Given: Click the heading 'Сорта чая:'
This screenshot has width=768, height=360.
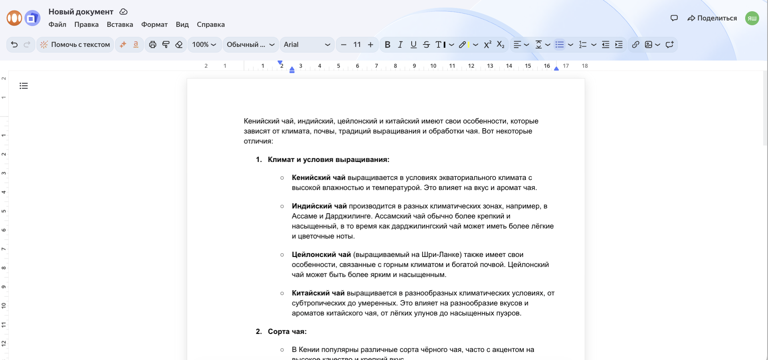Looking at the screenshot, I should [287, 332].
